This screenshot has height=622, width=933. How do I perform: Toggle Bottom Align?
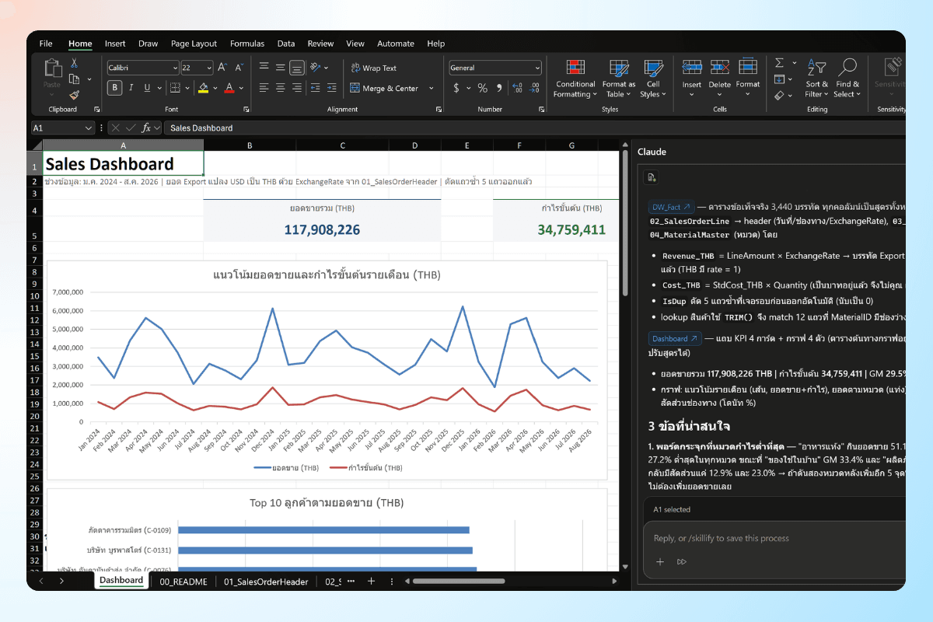coord(296,68)
